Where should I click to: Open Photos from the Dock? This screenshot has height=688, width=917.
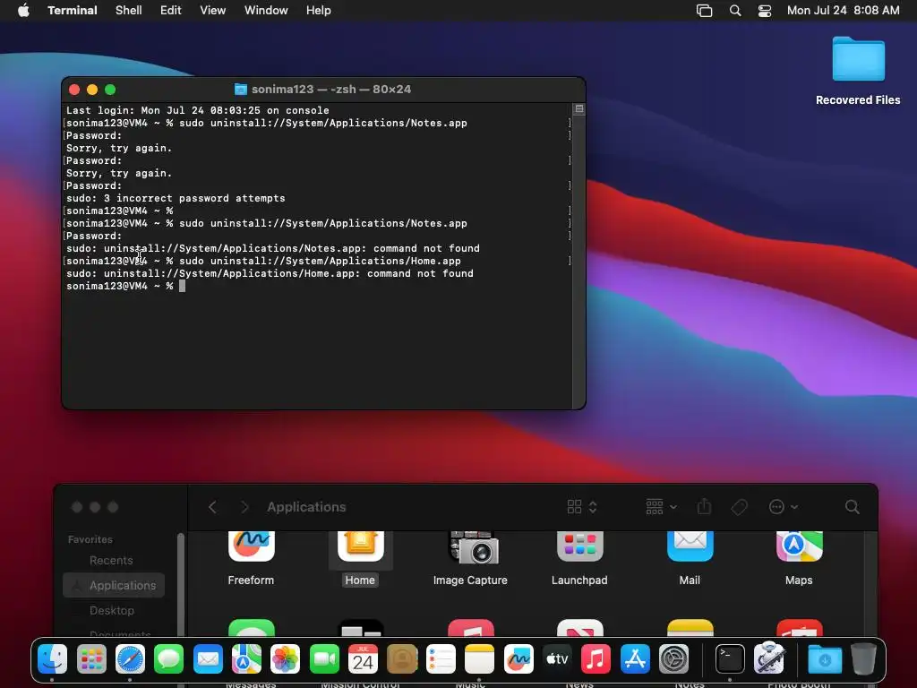pyautogui.click(x=286, y=658)
